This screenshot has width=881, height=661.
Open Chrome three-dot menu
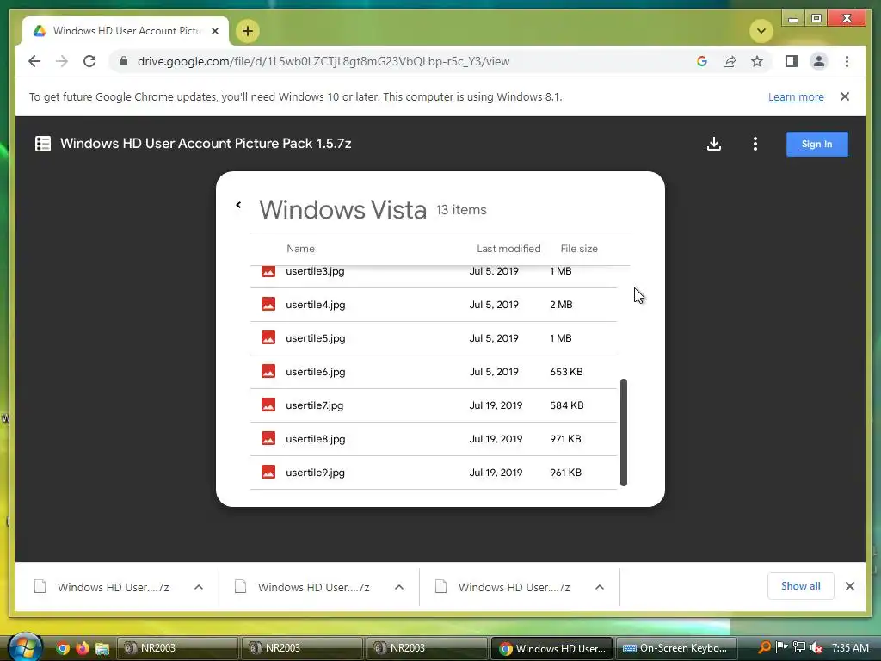pyautogui.click(x=847, y=61)
